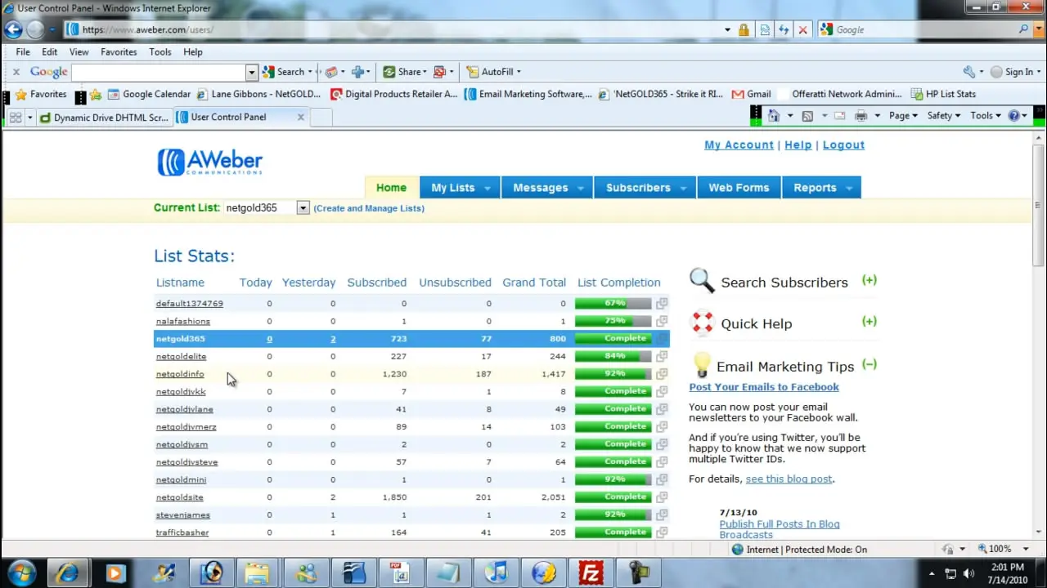Open the Messages dropdown menu
Screen dimensions: 1047x588
(x=547, y=187)
